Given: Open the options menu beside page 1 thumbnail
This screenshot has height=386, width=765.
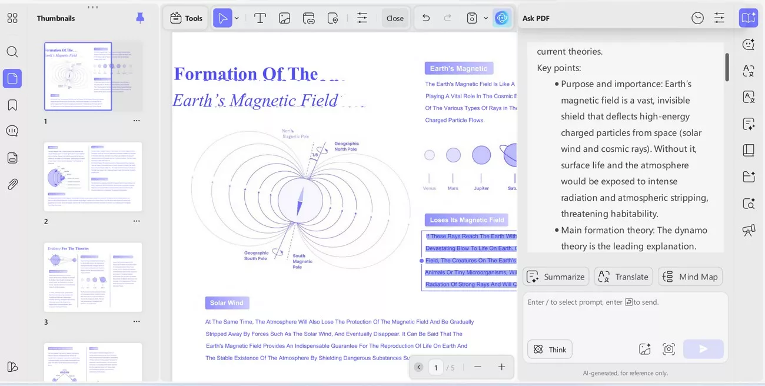Looking at the screenshot, I should [x=137, y=121].
